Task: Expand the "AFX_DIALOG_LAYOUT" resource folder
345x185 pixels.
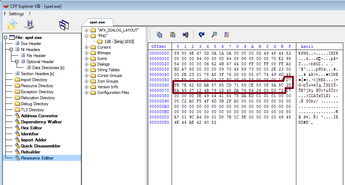Action: coord(86,30)
